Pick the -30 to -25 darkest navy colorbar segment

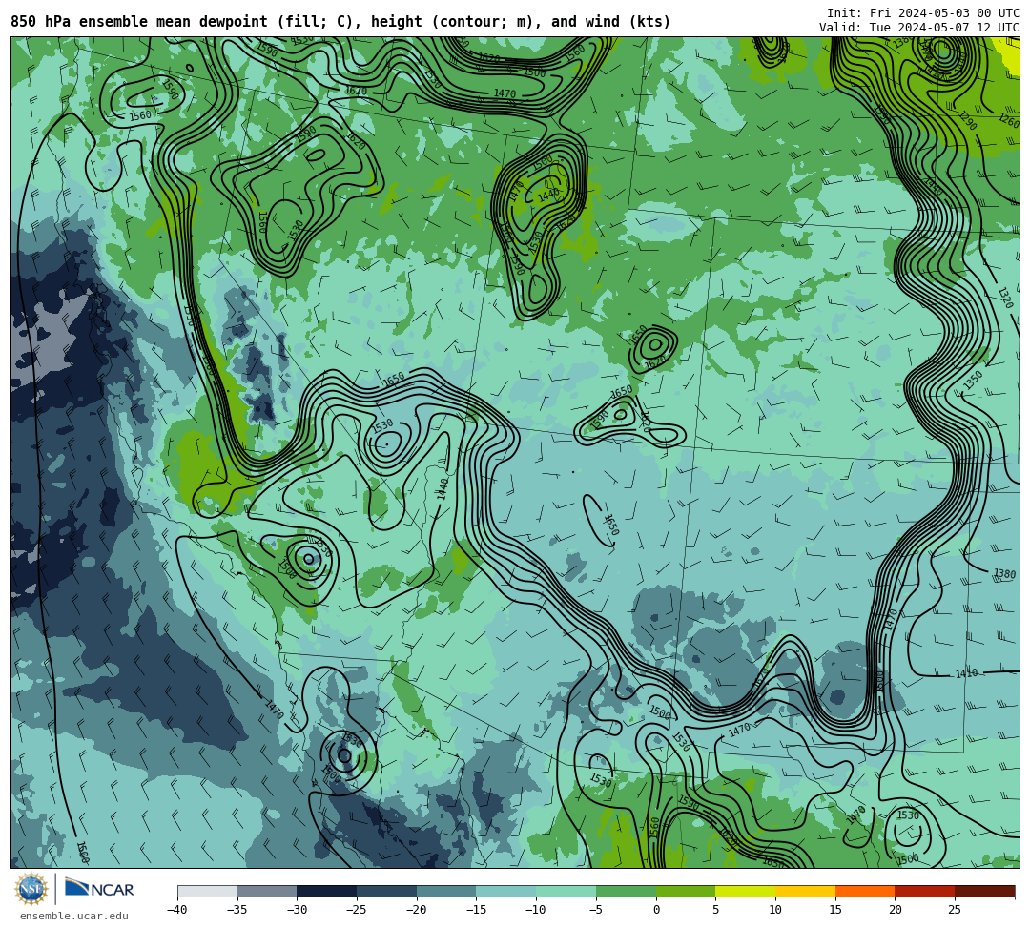[327, 891]
